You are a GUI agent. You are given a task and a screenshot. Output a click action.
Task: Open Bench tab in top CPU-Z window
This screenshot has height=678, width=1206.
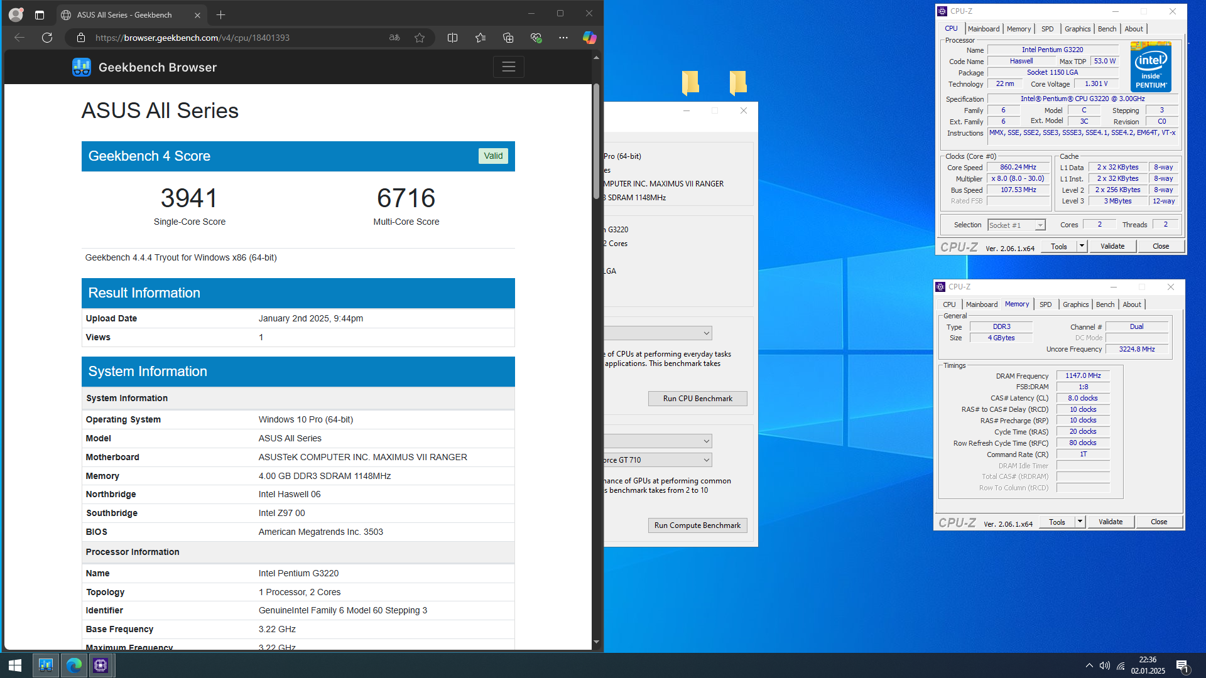[x=1107, y=29]
